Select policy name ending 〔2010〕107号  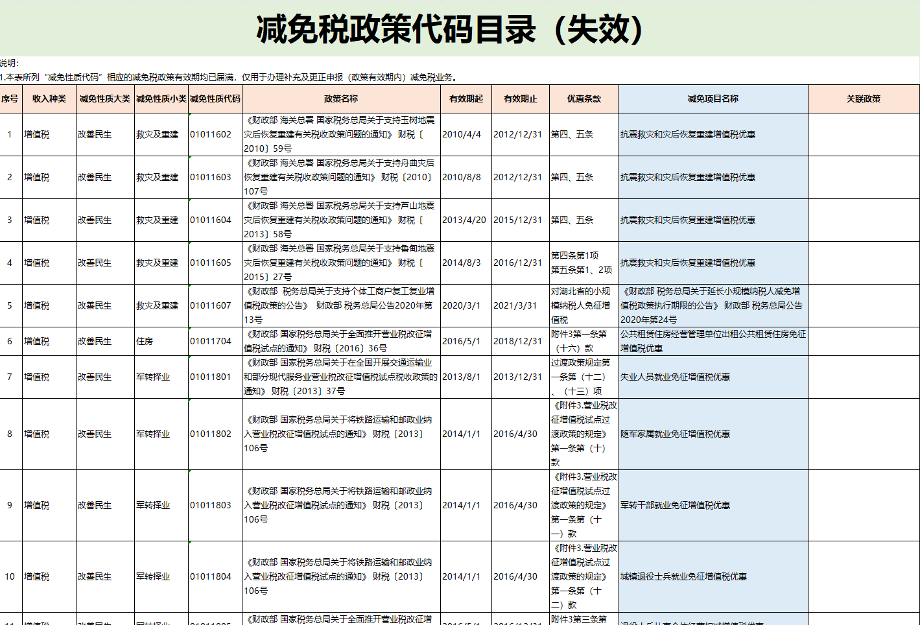pos(341,177)
